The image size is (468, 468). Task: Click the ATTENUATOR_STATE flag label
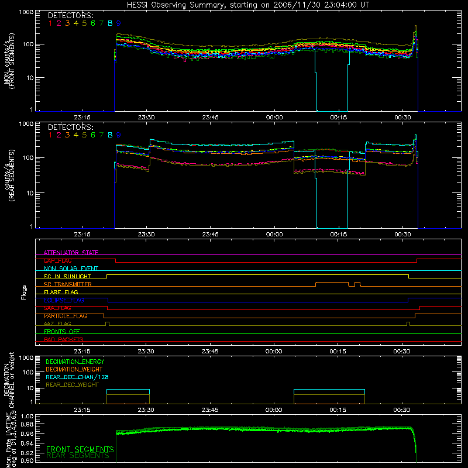pyautogui.click(x=71, y=253)
